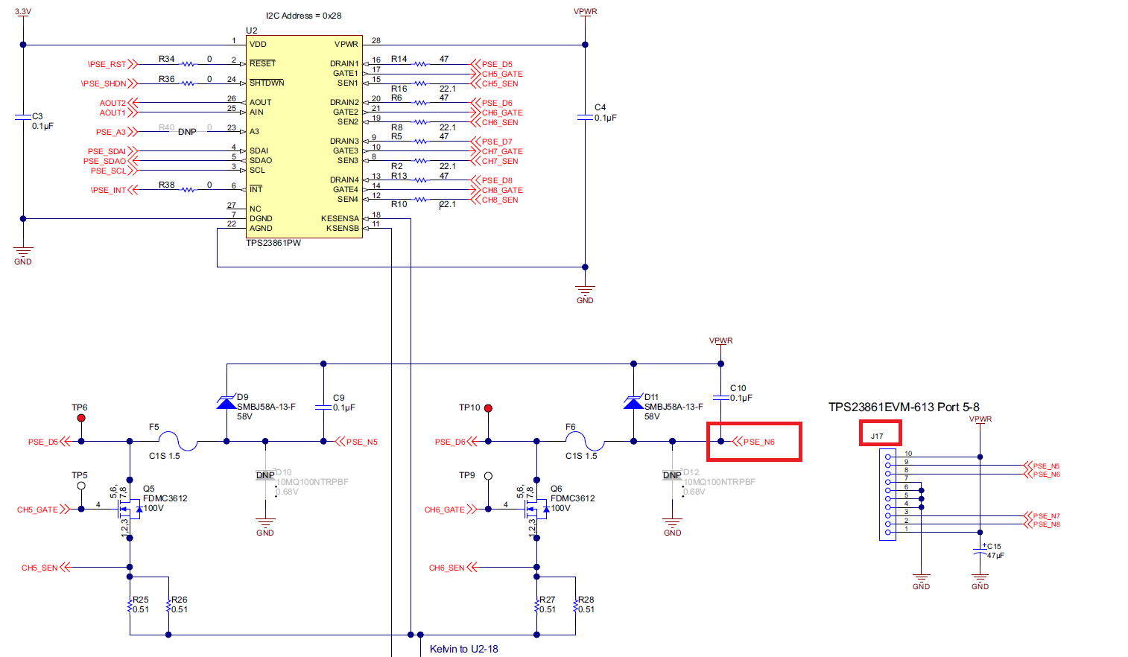
Task: Click the \PSE_SHDN net port
Action: [109, 83]
